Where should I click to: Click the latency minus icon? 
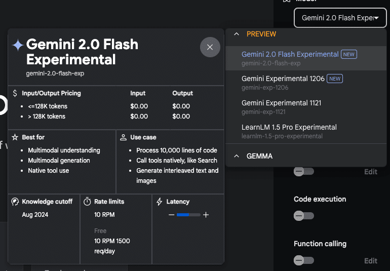pos(172,215)
